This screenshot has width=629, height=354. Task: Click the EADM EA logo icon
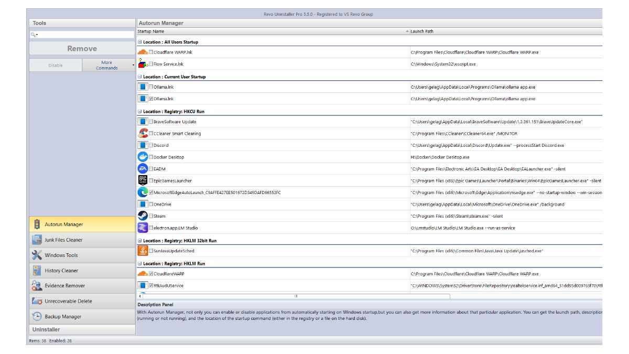coord(143,169)
